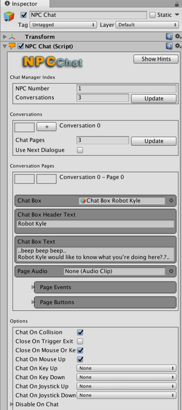
Task: Click Update next to Conversations count
Action: click(154, 98)
